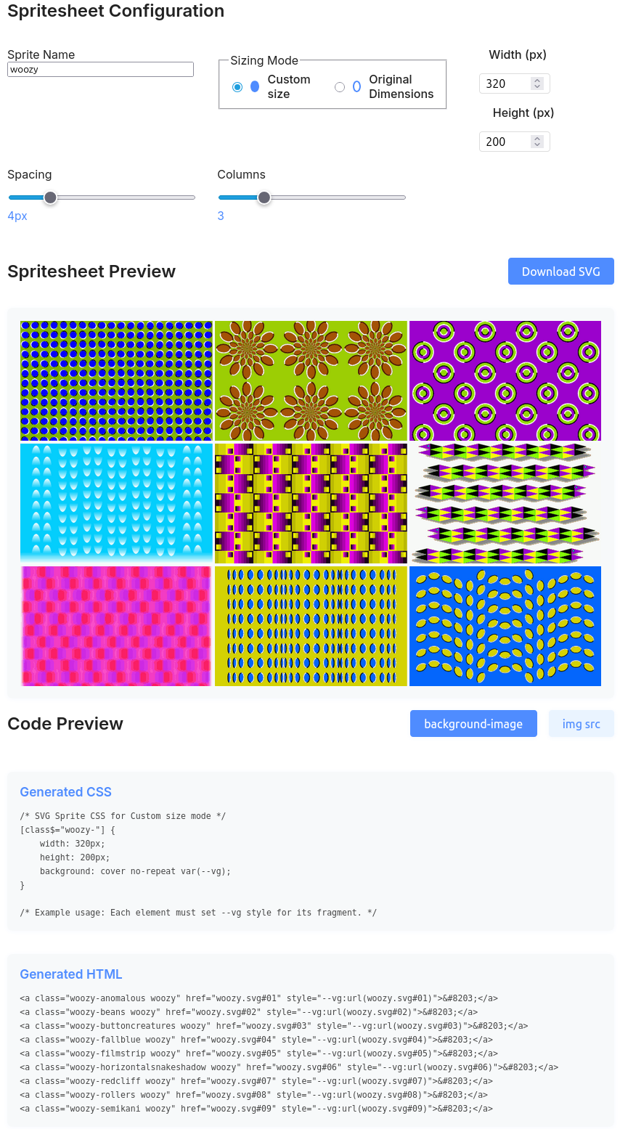
Task: Click the Width stepper arrows
Action: 537,83
